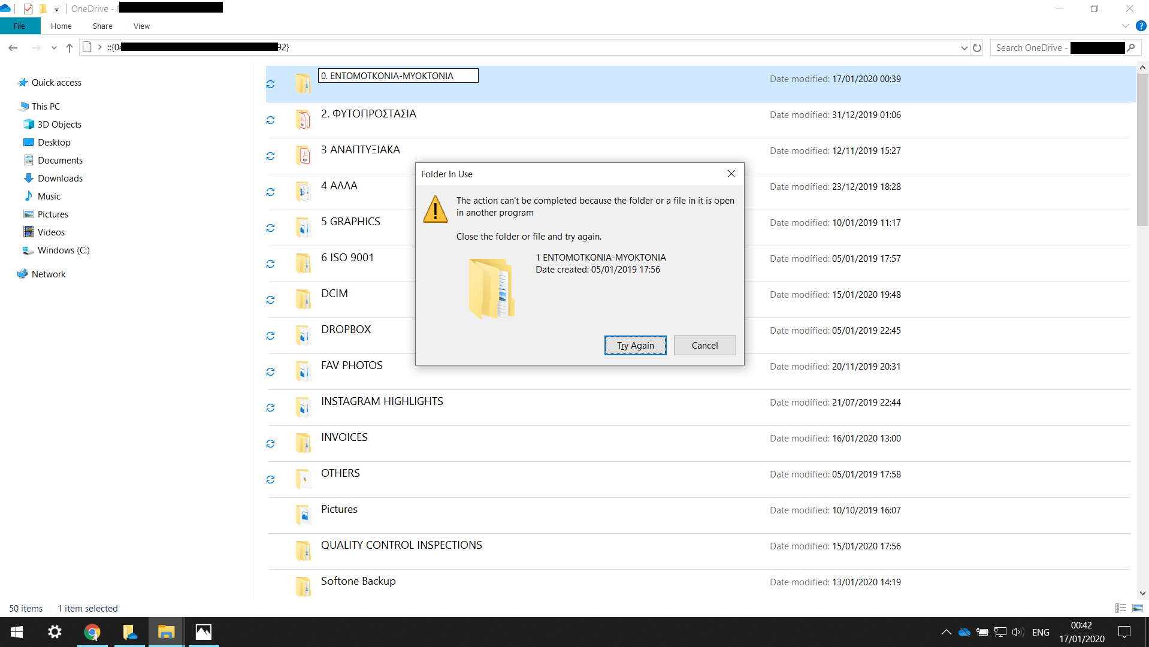Screen dimensions: 1149x647
Task: Select the 2. ΦΥΤΟΠΡΟΣΤΑΣΙΑ folder
Action: (x=697, y=120)
